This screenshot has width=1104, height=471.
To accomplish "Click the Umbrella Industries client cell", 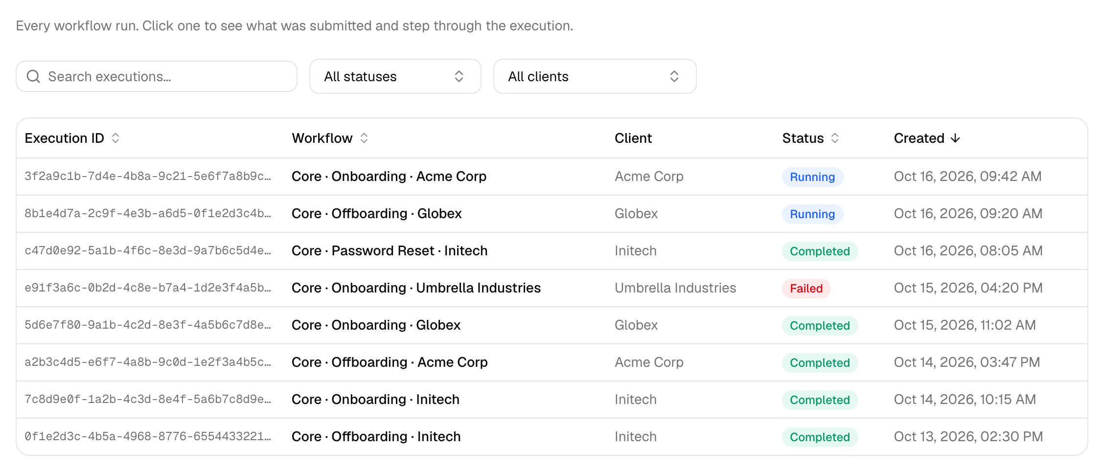I will coord(675,288).
